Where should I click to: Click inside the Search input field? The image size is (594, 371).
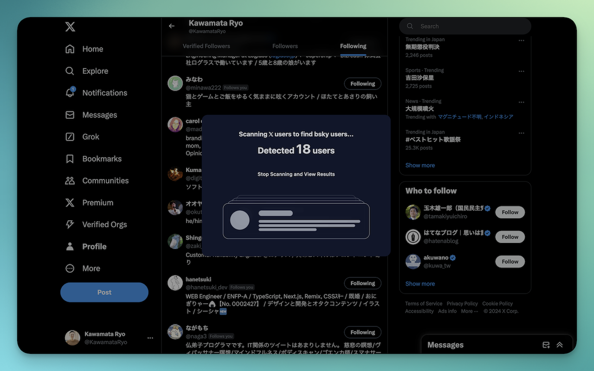464,26
